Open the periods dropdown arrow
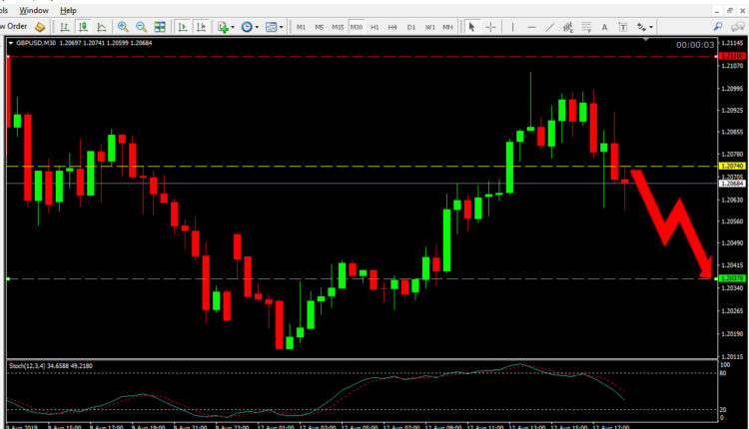 (x=257, y=27)
